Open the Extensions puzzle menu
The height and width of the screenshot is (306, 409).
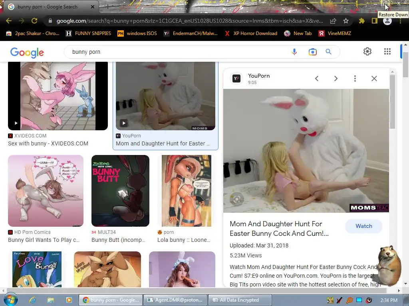pyautogui.click(x=361, y=21)
